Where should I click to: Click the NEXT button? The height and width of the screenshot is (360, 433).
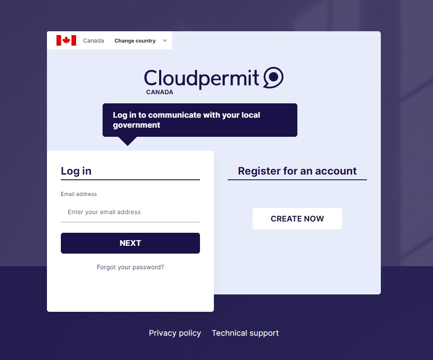click(x=130, y=243)
